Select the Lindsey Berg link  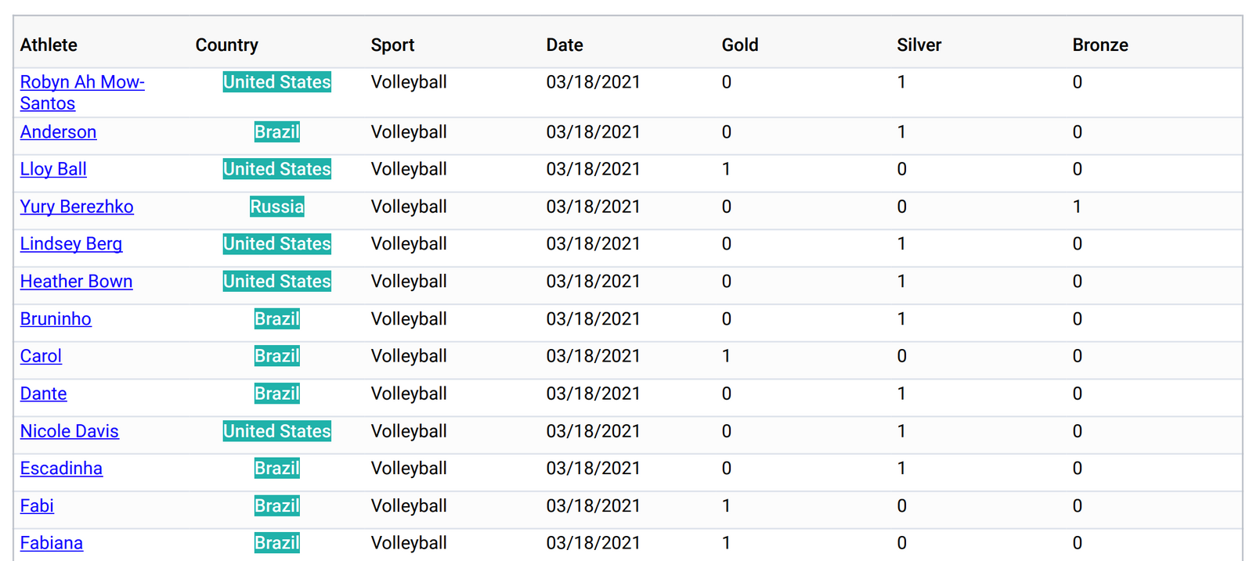(71, 244)
